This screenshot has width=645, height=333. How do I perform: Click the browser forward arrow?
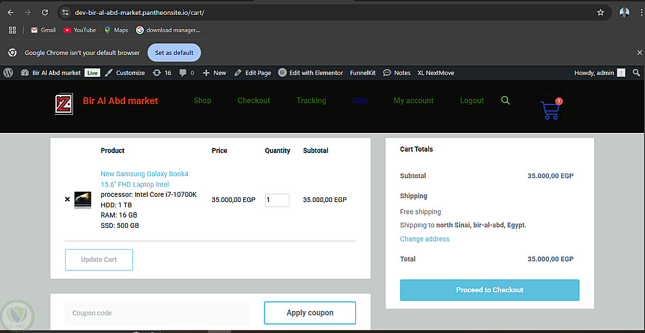pos(28,12)
